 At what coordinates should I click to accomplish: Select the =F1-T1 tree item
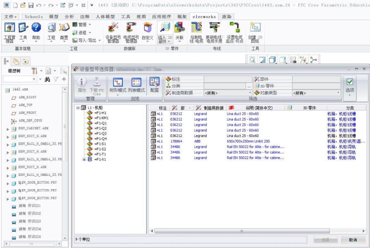[x=100, y=154]
